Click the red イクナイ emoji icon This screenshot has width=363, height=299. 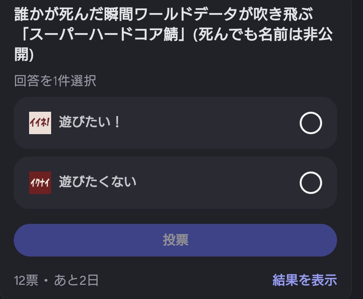40,183
